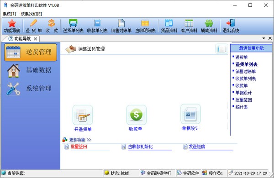
Task: Open 客户资料 table toolbar icon
Action: (x=189, y=26)
